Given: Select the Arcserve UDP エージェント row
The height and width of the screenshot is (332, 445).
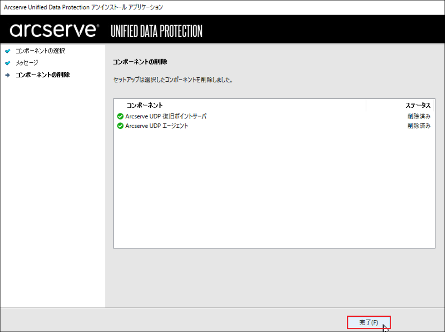Looking at the screenshot, I should click(274, 126).
